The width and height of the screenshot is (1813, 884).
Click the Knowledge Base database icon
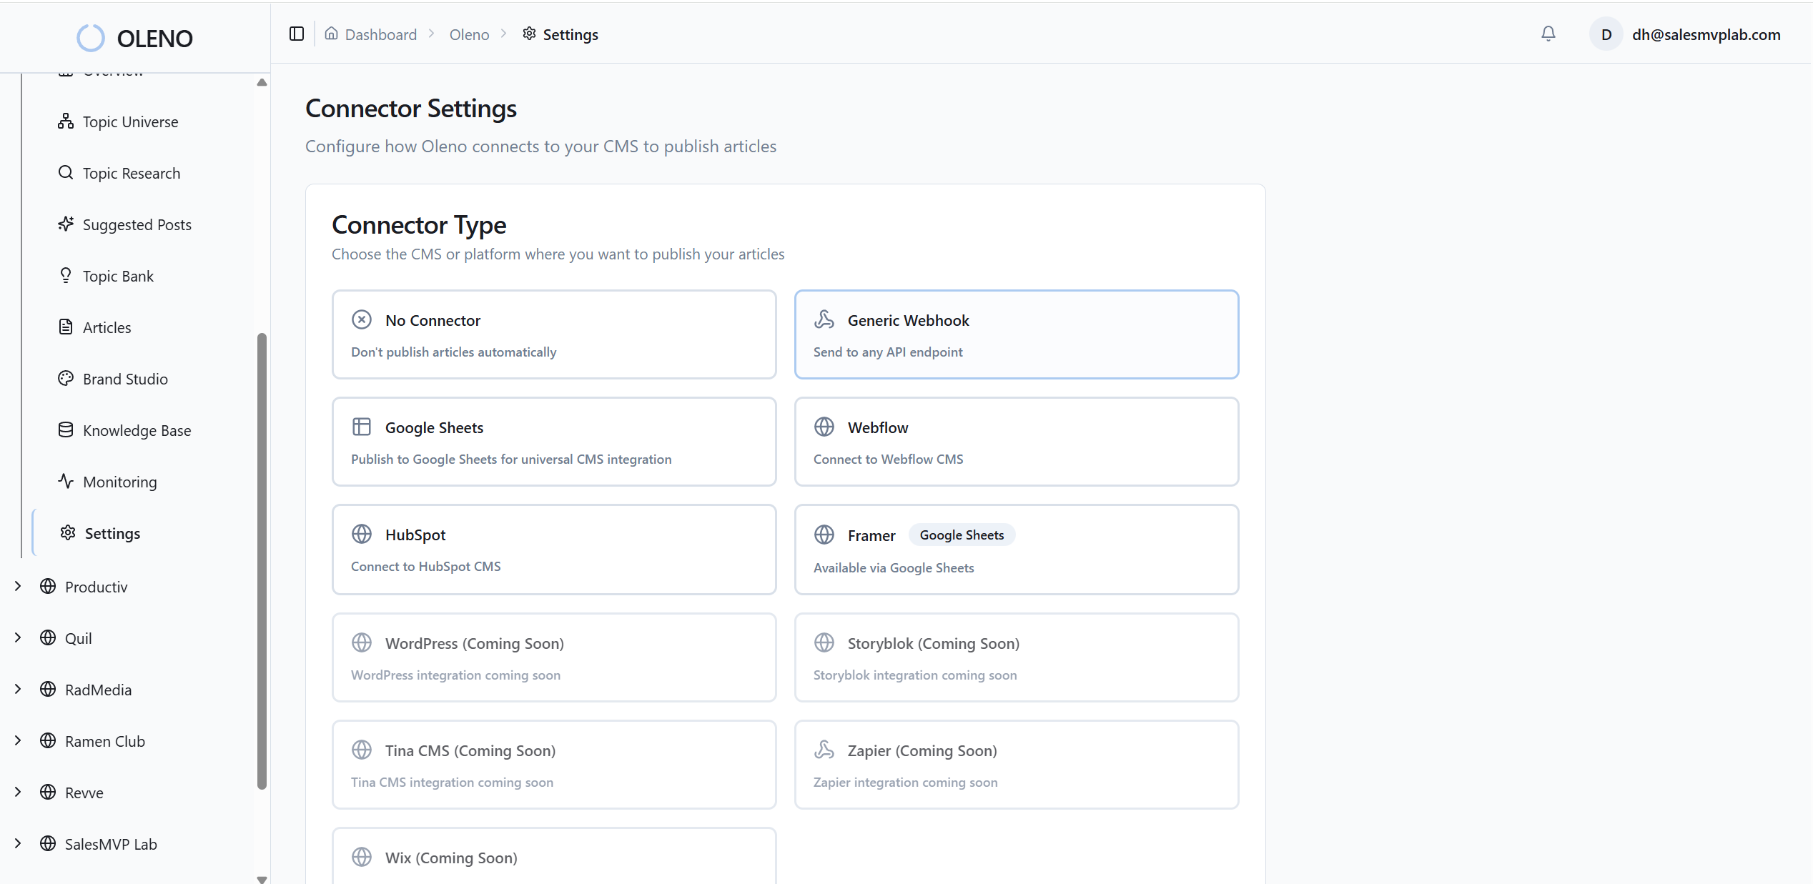click(66, 430)
